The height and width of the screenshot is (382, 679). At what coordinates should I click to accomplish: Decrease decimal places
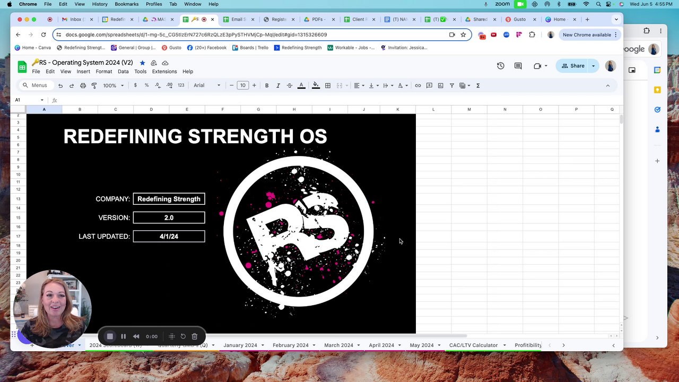coord(158,85)
